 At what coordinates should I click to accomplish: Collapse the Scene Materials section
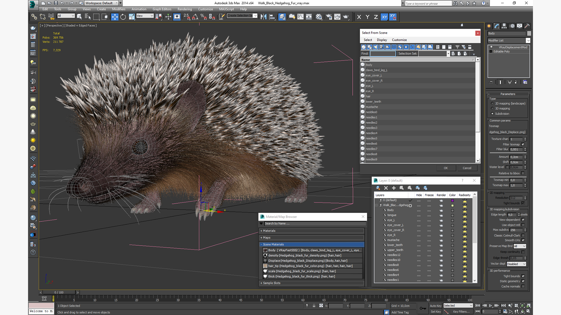(x=312, y=244)
